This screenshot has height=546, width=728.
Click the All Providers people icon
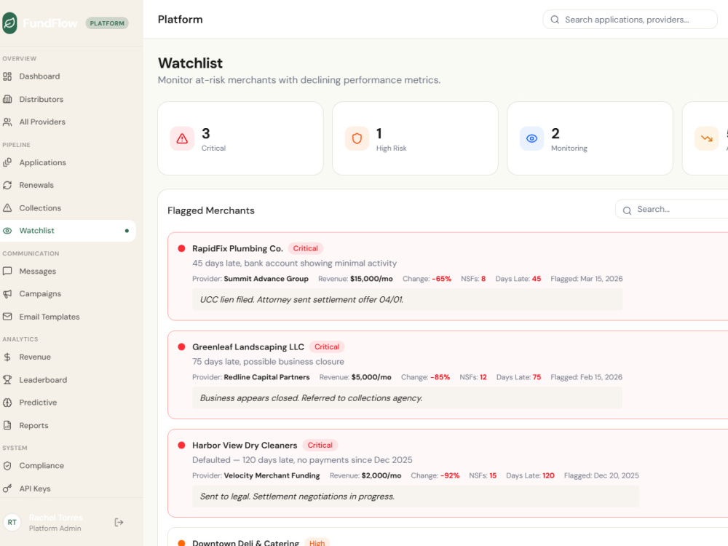(7, 122)
